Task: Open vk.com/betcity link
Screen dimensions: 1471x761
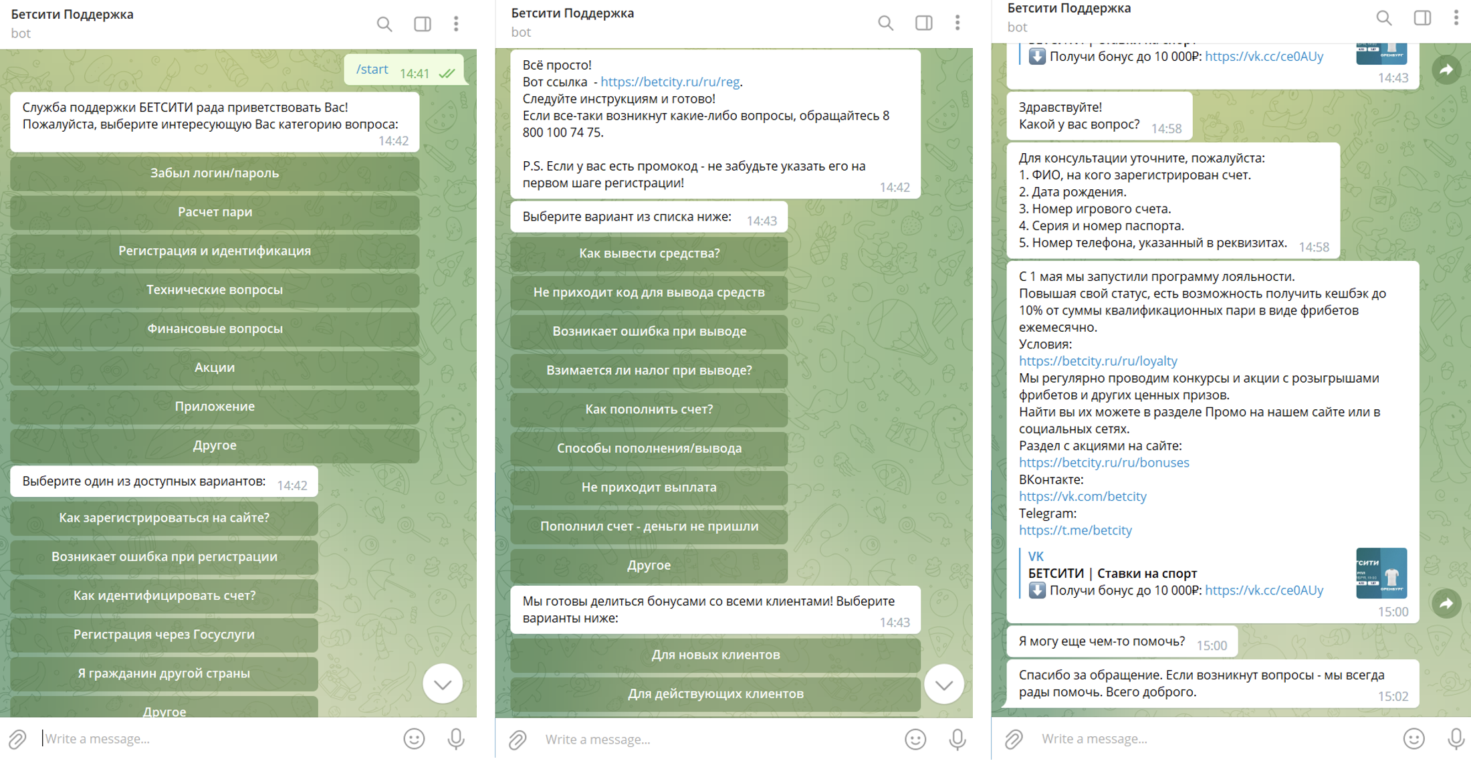Action: (x=1083, y=496)
